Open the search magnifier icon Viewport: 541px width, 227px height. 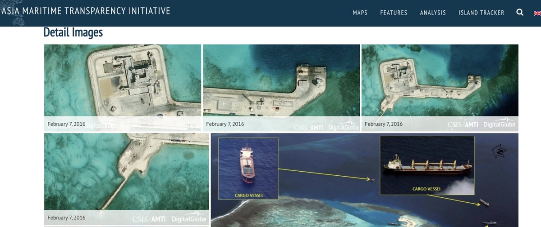(x=520, y=13)
